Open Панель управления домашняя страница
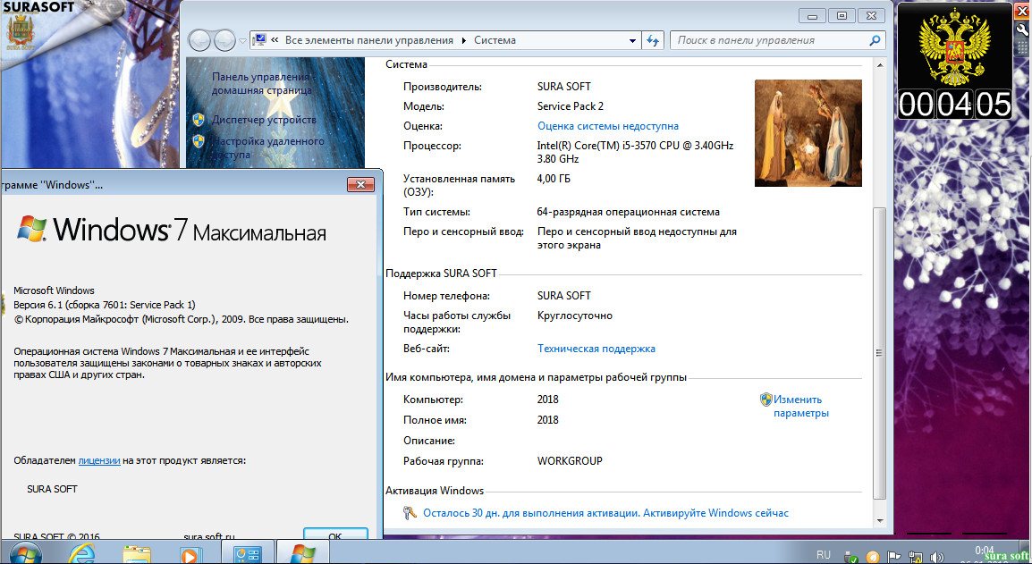Viewport: 1032px width, 564px height. tap(261, 84)
